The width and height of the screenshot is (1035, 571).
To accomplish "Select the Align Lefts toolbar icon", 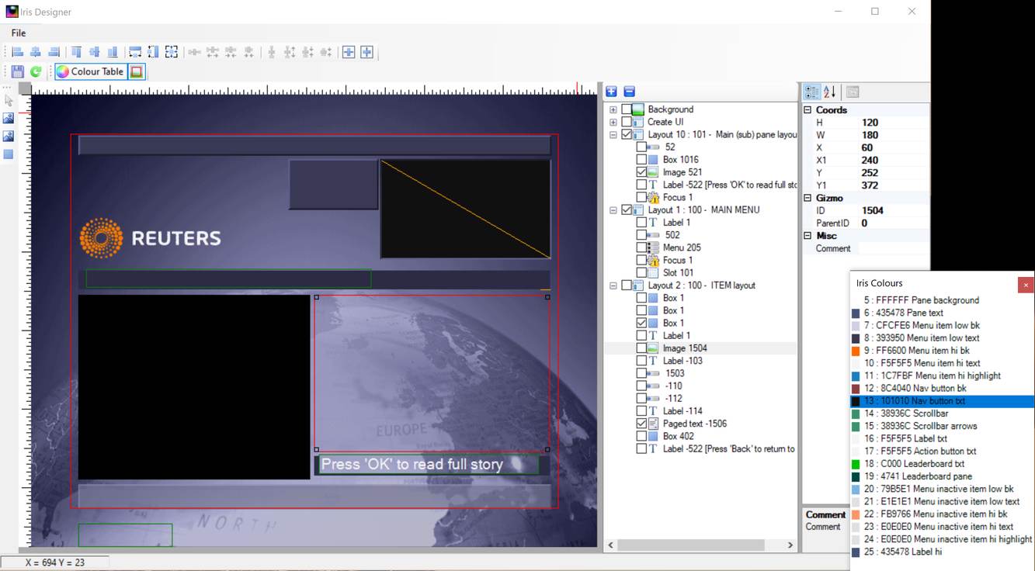I will [x=17, y=52].
